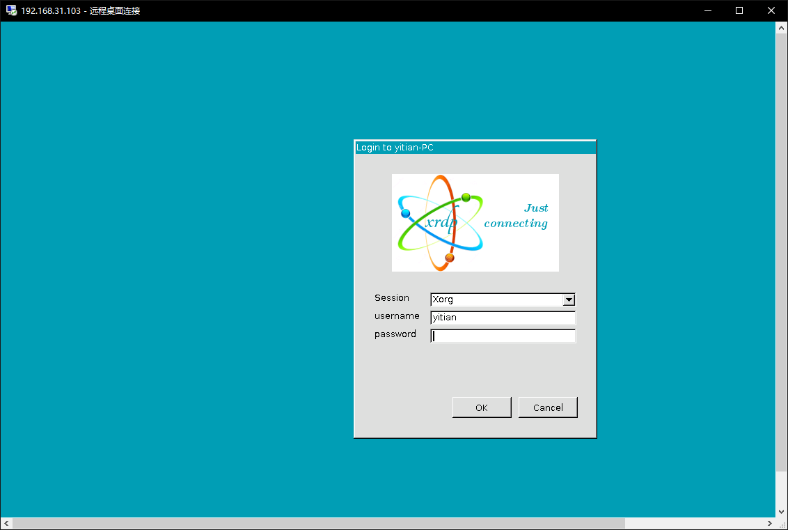Click the blue ball on the xrdp logo

[404, 213]
